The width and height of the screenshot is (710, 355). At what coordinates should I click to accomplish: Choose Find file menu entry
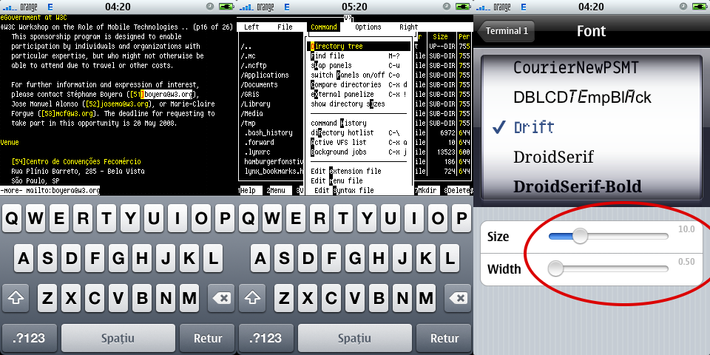359,55
